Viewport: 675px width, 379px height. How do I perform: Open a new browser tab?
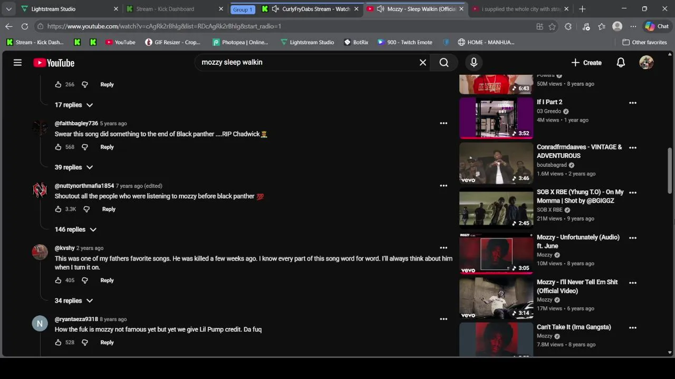tap(582, 9)
